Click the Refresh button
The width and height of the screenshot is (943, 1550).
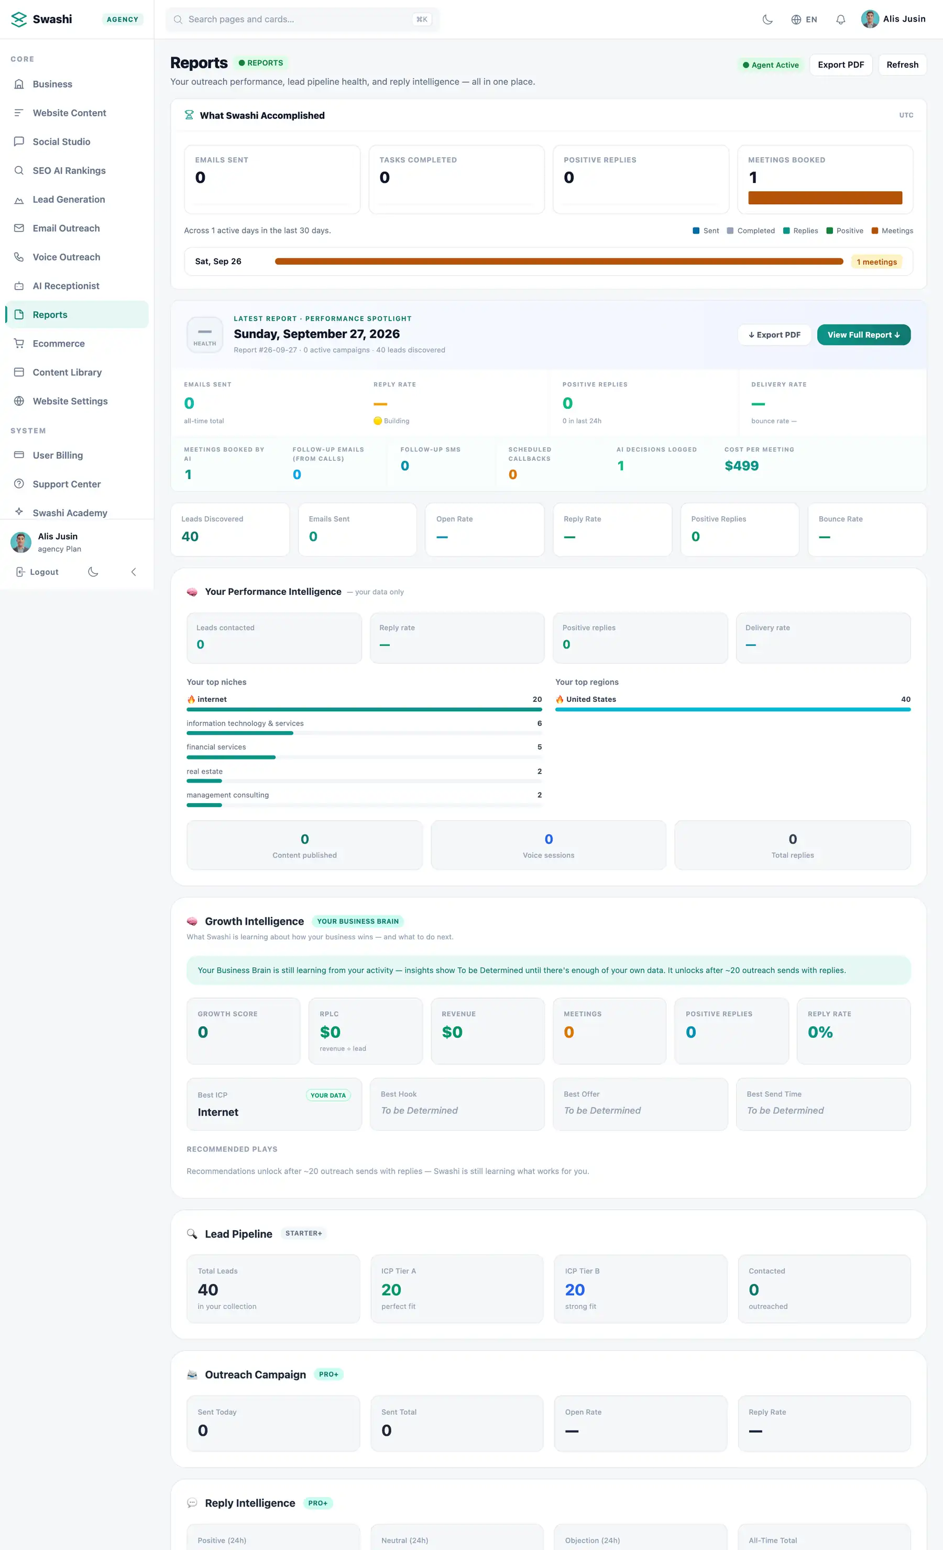tap(902, 65)
